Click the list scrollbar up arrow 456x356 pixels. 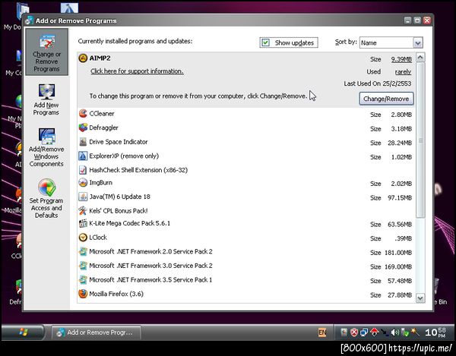(x=420, y=58)
